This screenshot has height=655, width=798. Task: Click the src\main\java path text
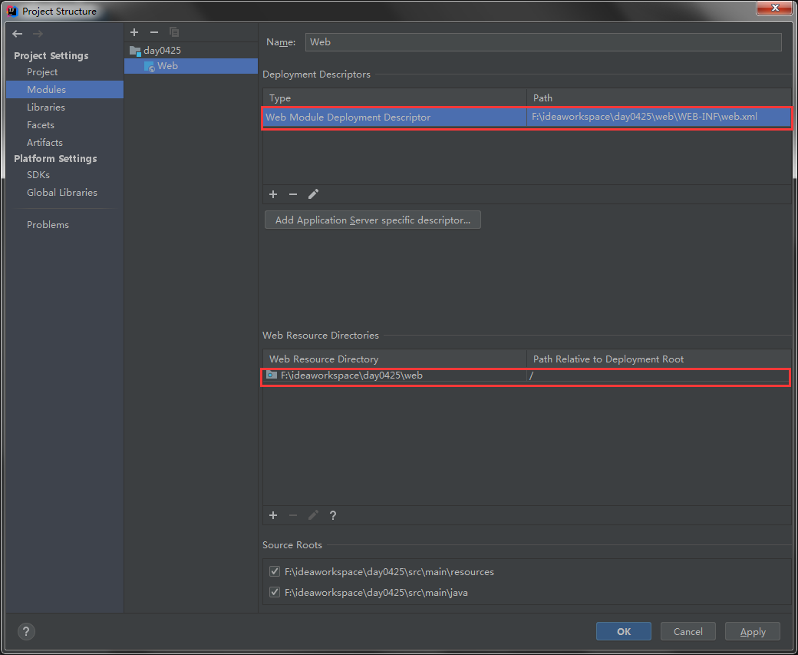point(376,593)
